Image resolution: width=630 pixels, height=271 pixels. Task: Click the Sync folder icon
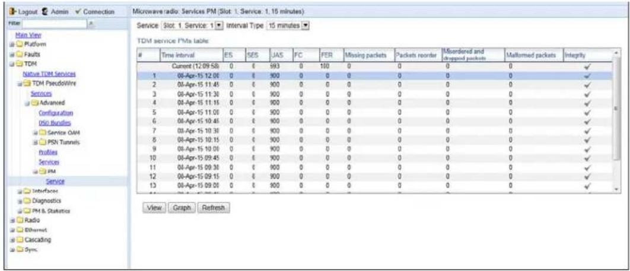coord(18,250)
